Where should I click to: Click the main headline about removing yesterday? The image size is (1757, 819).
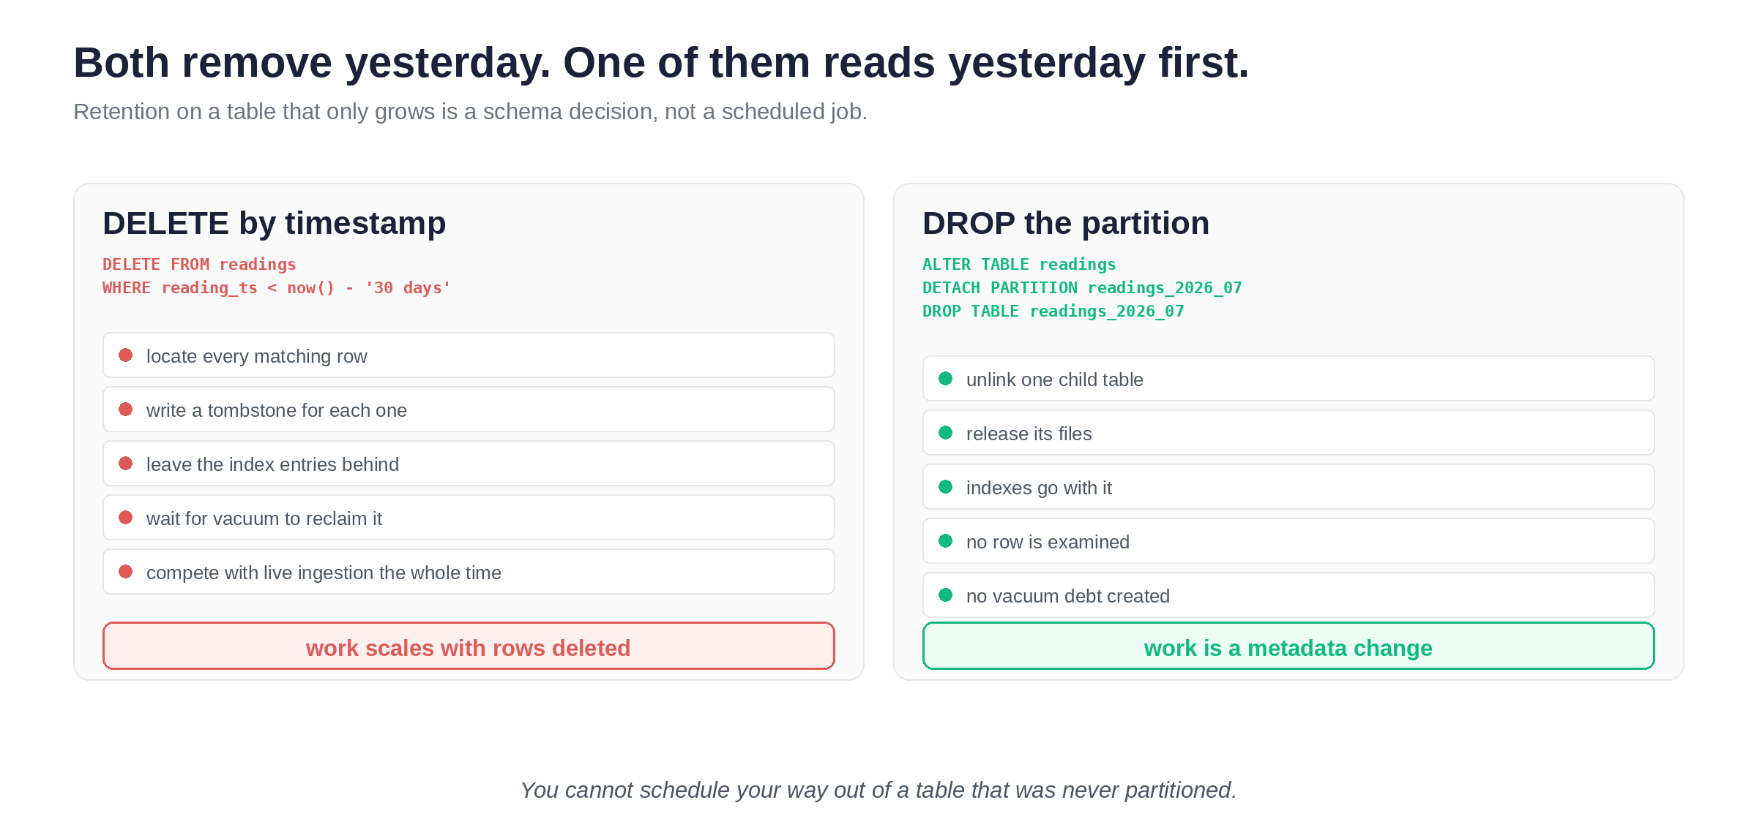[x=661, y=63]
